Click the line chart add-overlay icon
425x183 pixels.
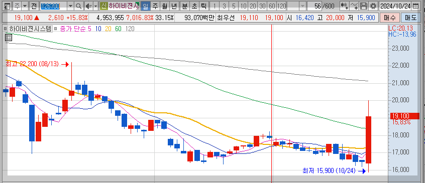pos(354,6)
